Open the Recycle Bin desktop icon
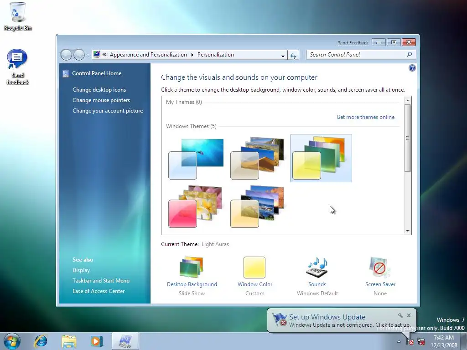 [17, 16]
